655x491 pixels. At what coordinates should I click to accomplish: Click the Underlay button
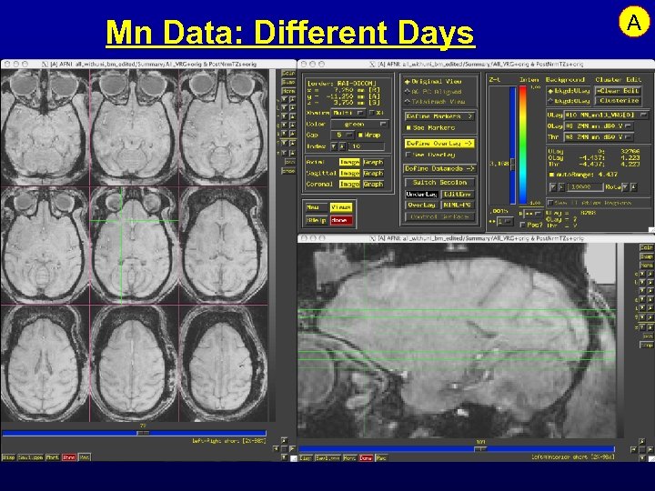421,195
